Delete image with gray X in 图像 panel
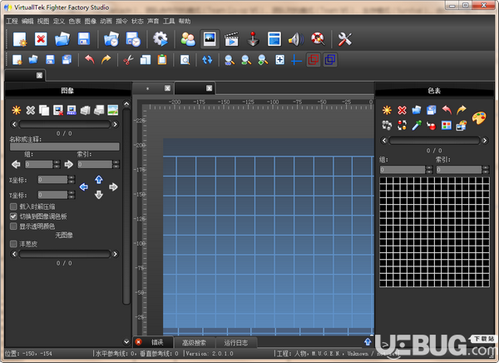The width and height of the screenshot is (499, 363). pos(30,110)
